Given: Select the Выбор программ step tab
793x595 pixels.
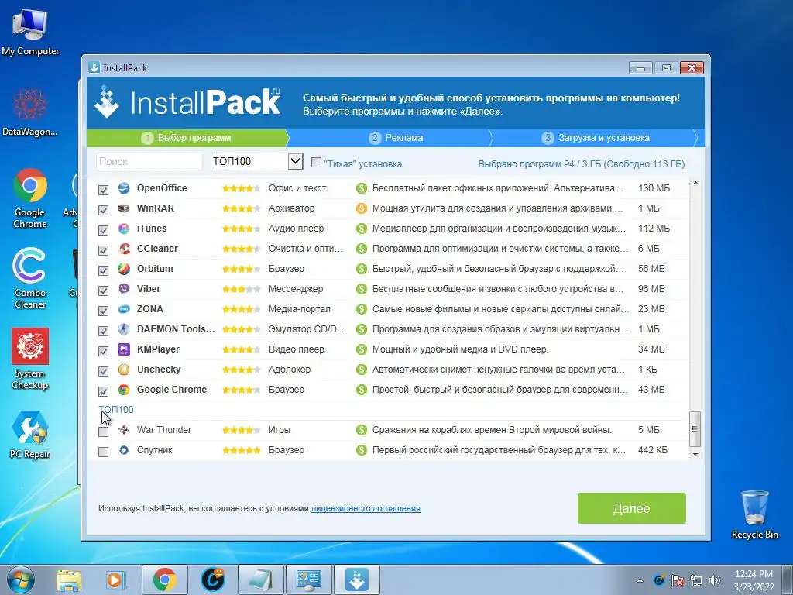Looking at the screenshot, I should [187, 138].
